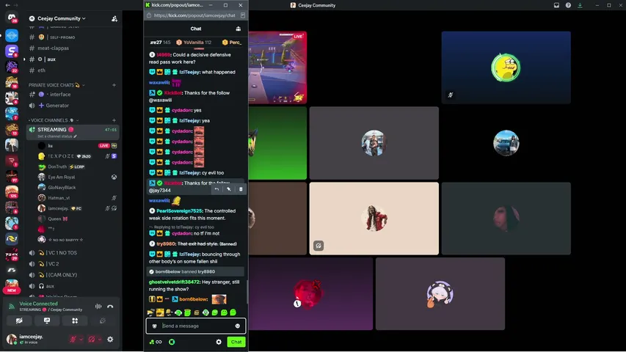Click into the Send a message field
The height and width of the screenshot is (352, 626).
coord(197,326)
